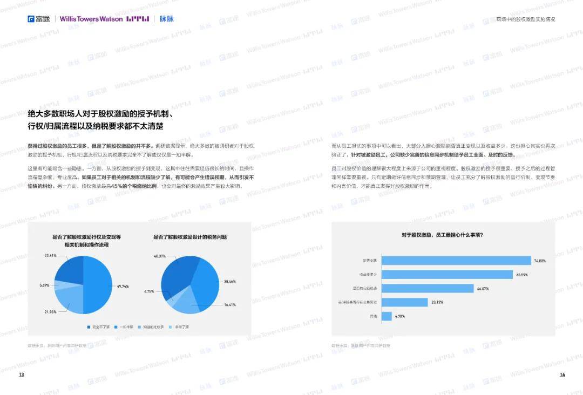583x395 pixels.
Task: Click page number 14
Action: [x=562, y=374]
